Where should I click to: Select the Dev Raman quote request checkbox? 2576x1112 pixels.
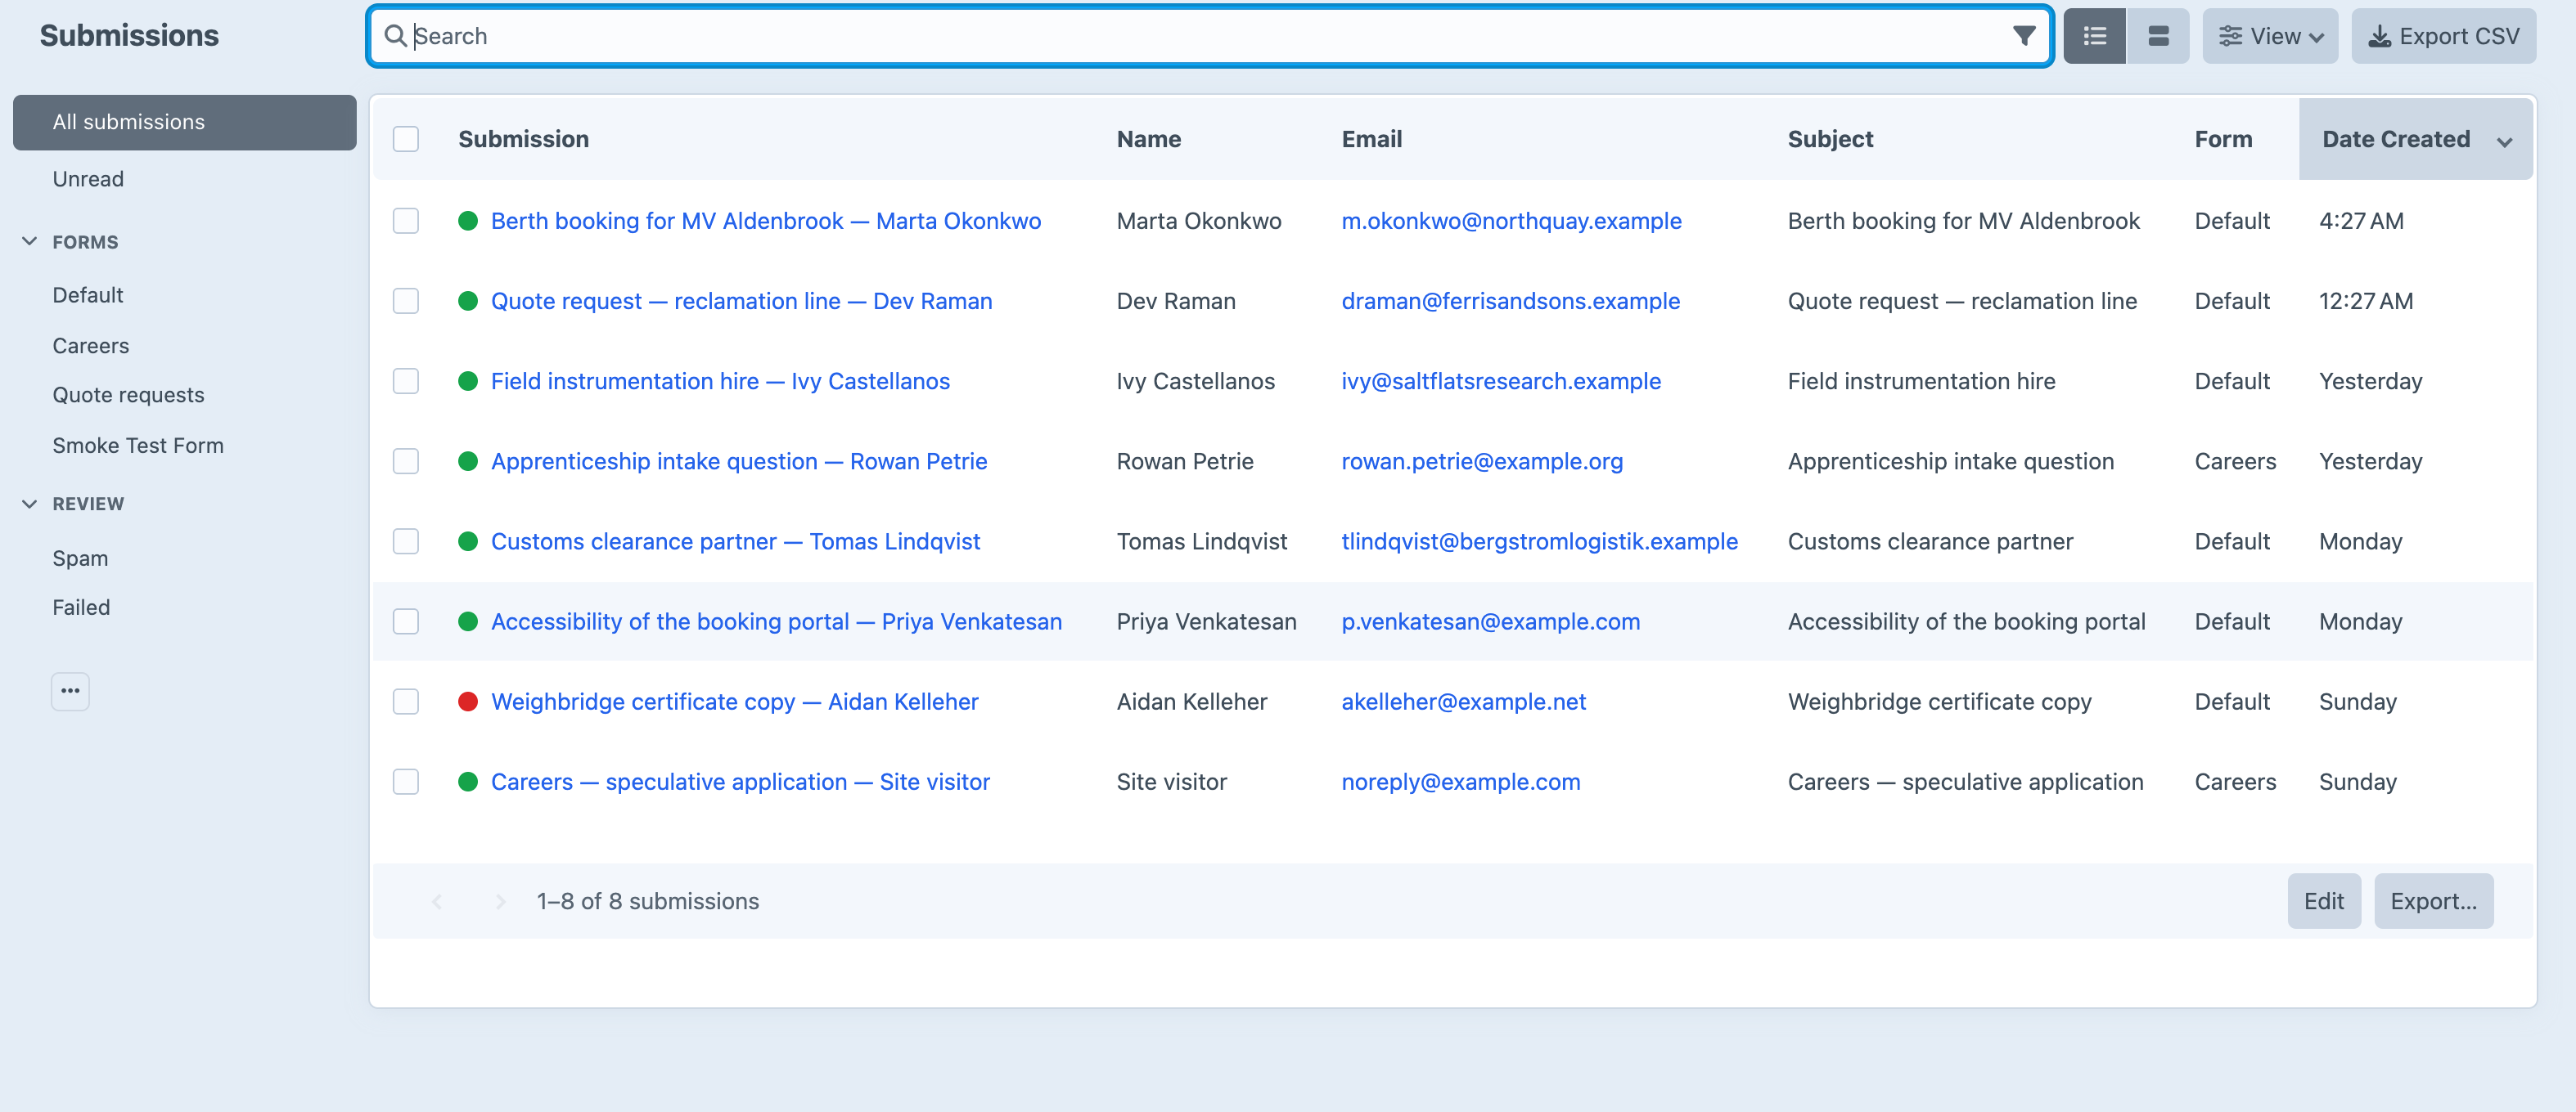406,301
